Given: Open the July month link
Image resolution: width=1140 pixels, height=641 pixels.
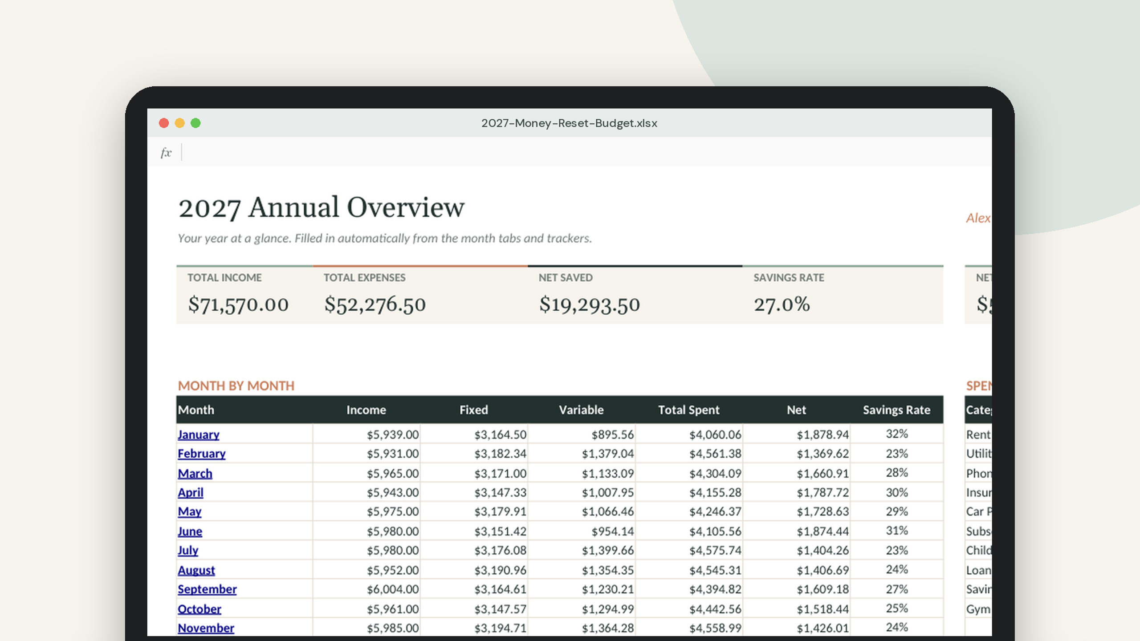Looking at the screenshot, I should pos(187,550).
